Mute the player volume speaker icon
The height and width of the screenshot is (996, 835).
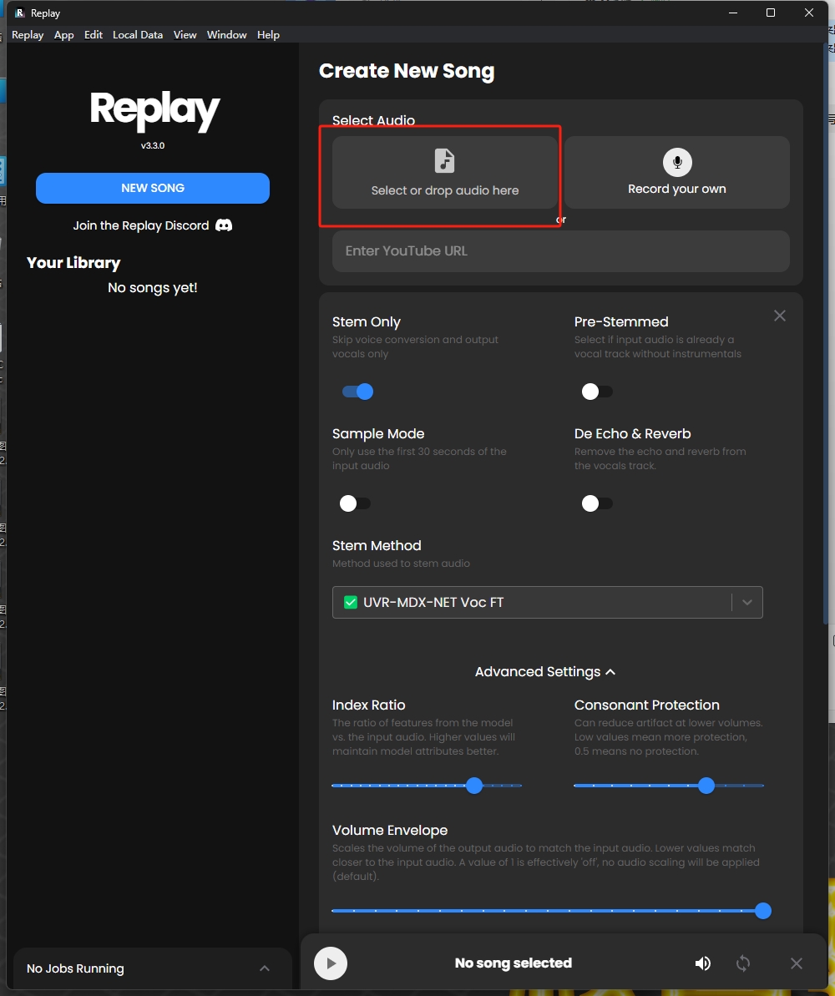(703, 963)
